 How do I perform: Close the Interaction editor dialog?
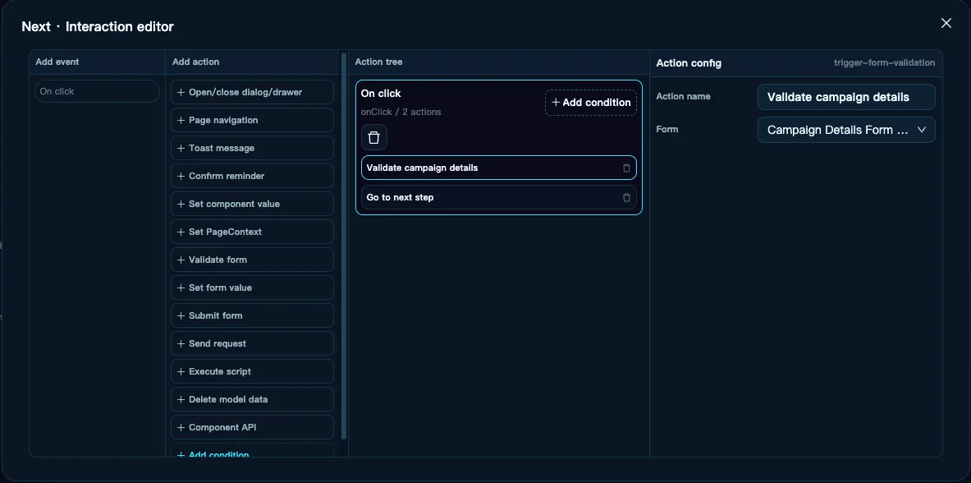[x=946, y=23]
